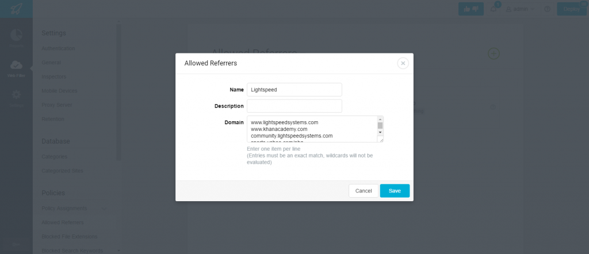The image size is (589, 254).
Task: Click the thumbs up/down feedback icon
Action: (471, 9)
